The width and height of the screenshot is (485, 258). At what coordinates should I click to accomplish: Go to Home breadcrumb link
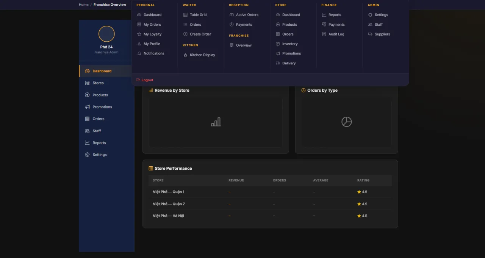[x=83, y=5]
